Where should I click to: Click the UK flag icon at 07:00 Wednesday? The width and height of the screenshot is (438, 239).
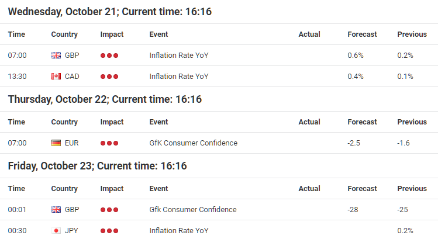tap(56, 56)
